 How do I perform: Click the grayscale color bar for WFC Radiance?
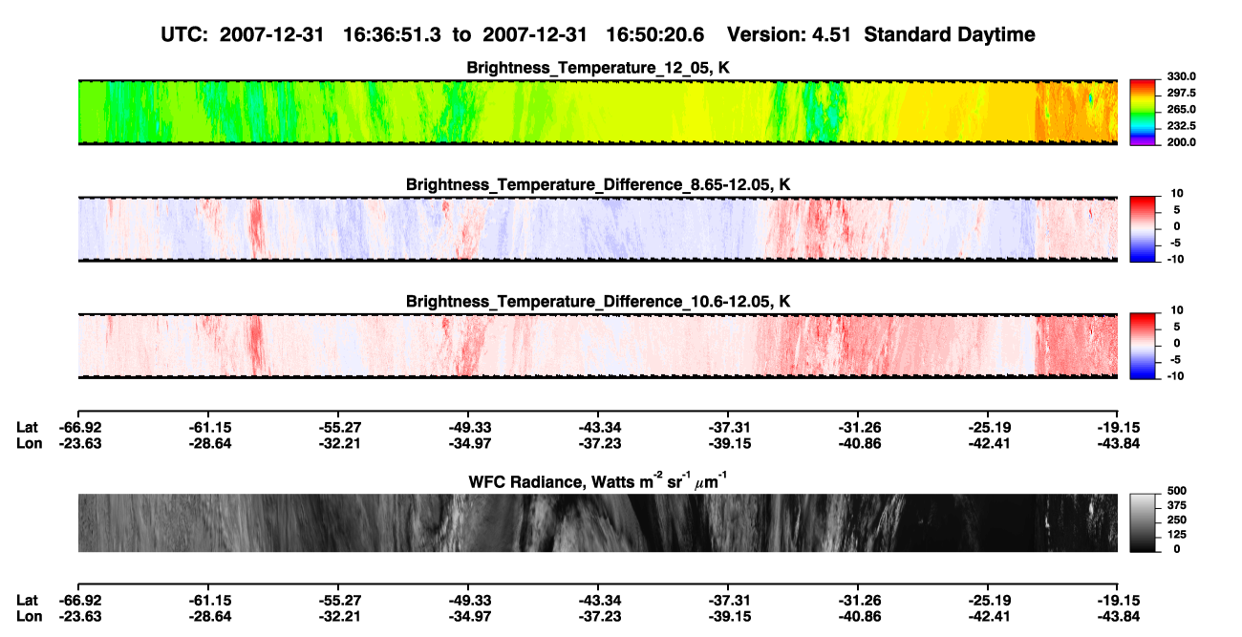click(x=1144, y=521)
